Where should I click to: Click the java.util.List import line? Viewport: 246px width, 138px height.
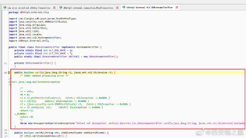[24, 31]
